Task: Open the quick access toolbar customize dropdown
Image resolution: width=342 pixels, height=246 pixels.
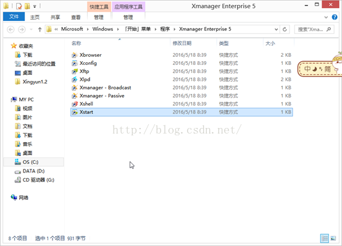Action: [35, 7]
